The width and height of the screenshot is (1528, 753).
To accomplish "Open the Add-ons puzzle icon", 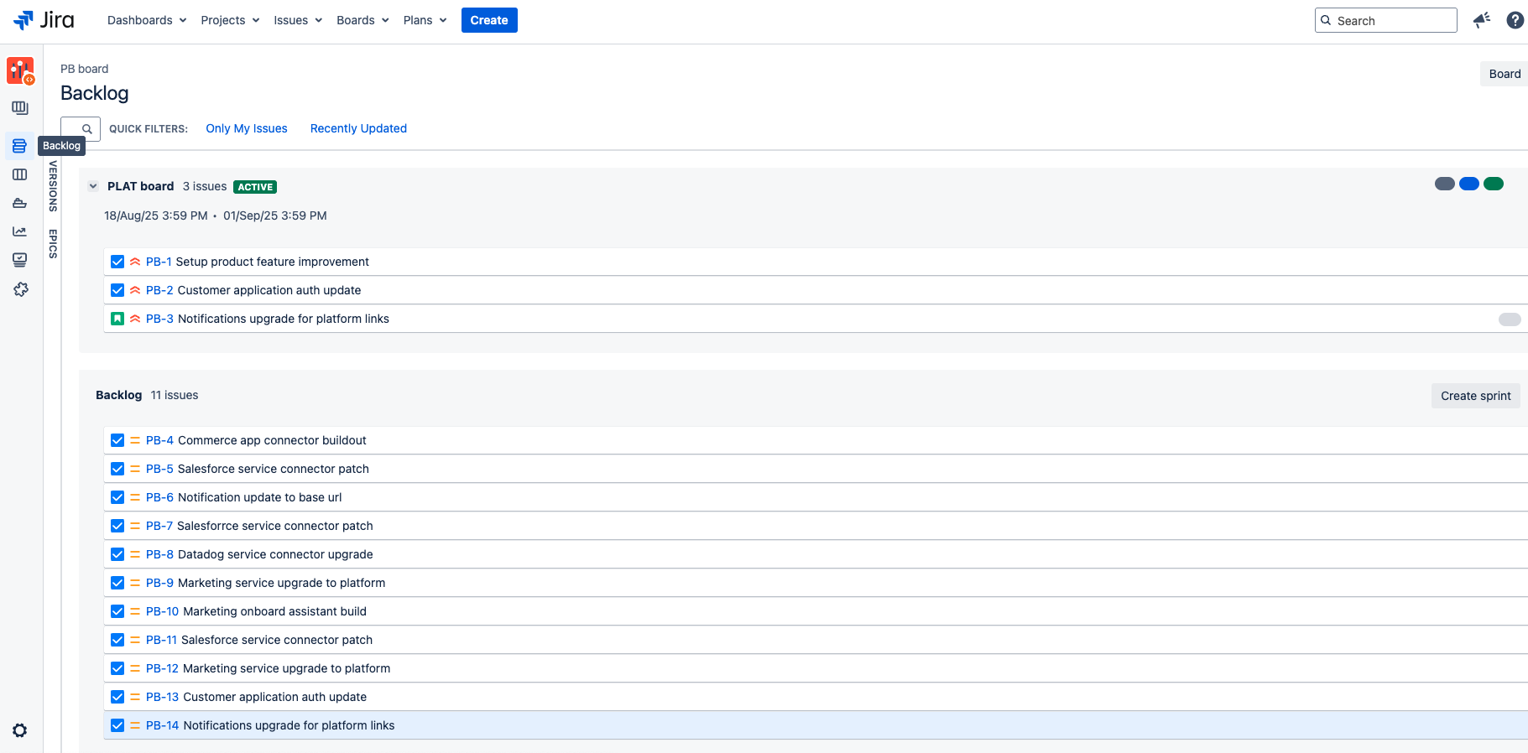I will (20, 289).
